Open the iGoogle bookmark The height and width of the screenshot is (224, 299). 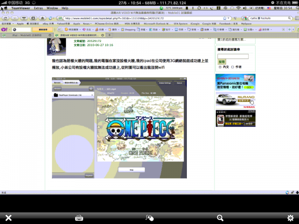pos(195,24)
